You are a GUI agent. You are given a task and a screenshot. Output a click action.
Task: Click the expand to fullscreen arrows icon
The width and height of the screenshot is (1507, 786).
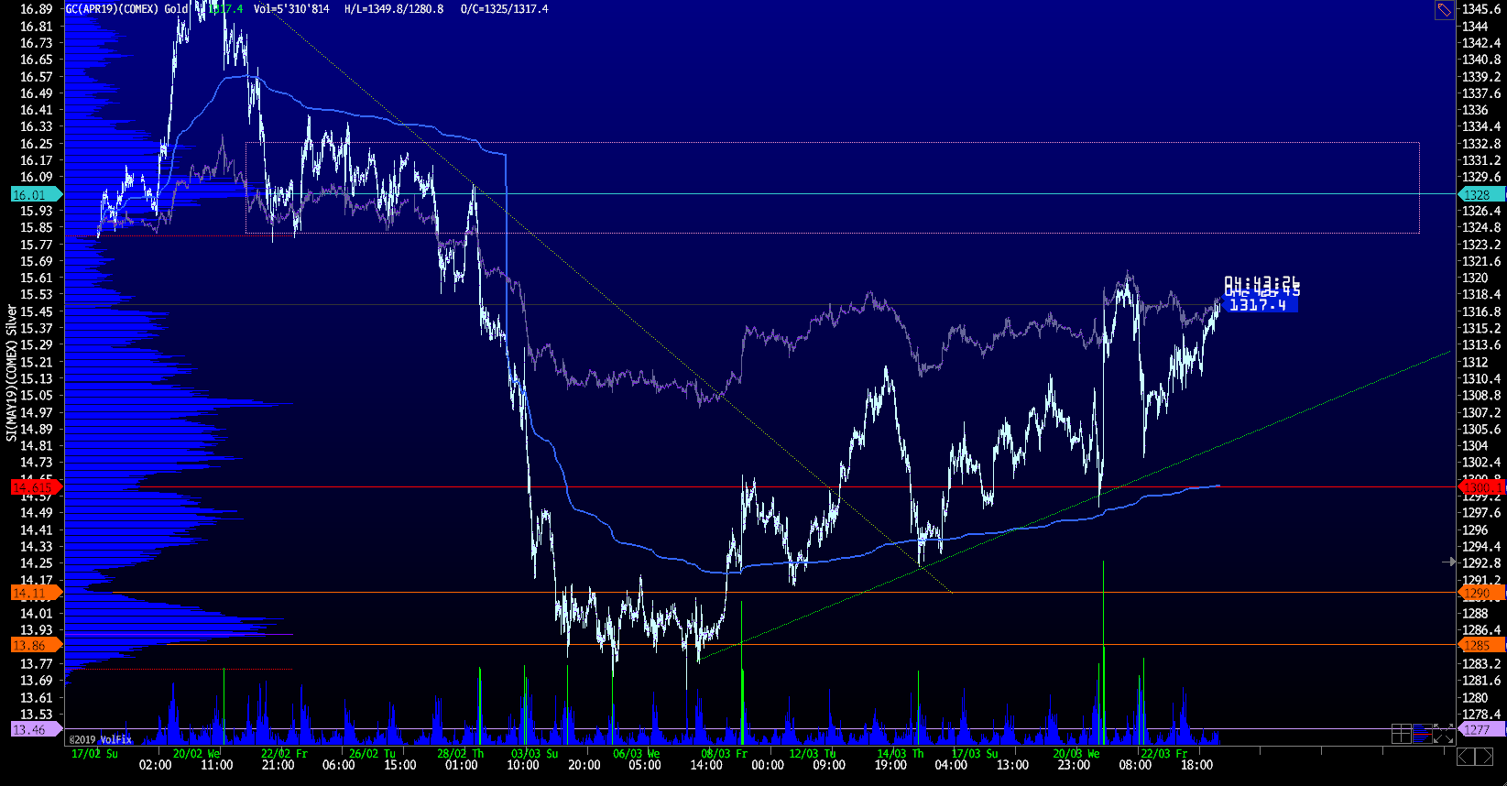(1444, 733)
